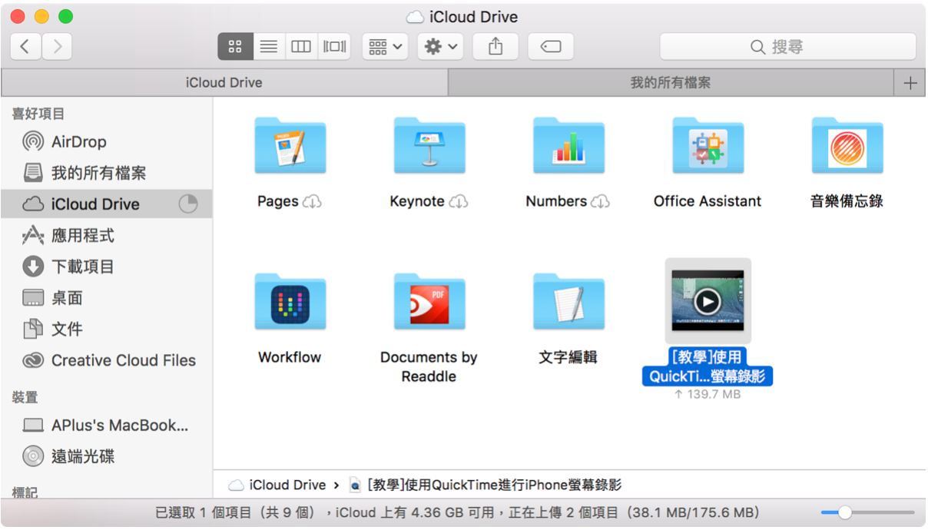
Task: Click the 裝置 sidebar section header
Action: click(x=25, y=397)
